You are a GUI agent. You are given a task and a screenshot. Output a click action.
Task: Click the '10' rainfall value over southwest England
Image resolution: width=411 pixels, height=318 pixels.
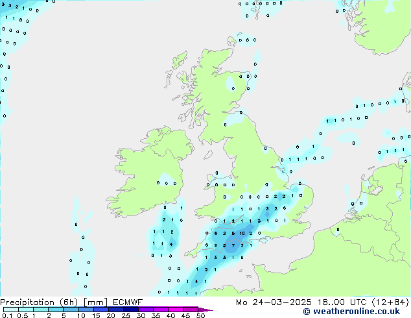242,233
